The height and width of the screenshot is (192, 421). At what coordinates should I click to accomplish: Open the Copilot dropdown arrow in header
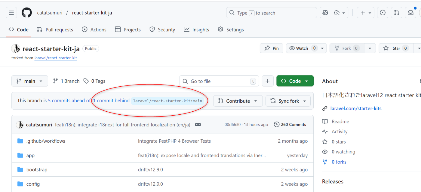pyautogui.click(x=340, y=13)
